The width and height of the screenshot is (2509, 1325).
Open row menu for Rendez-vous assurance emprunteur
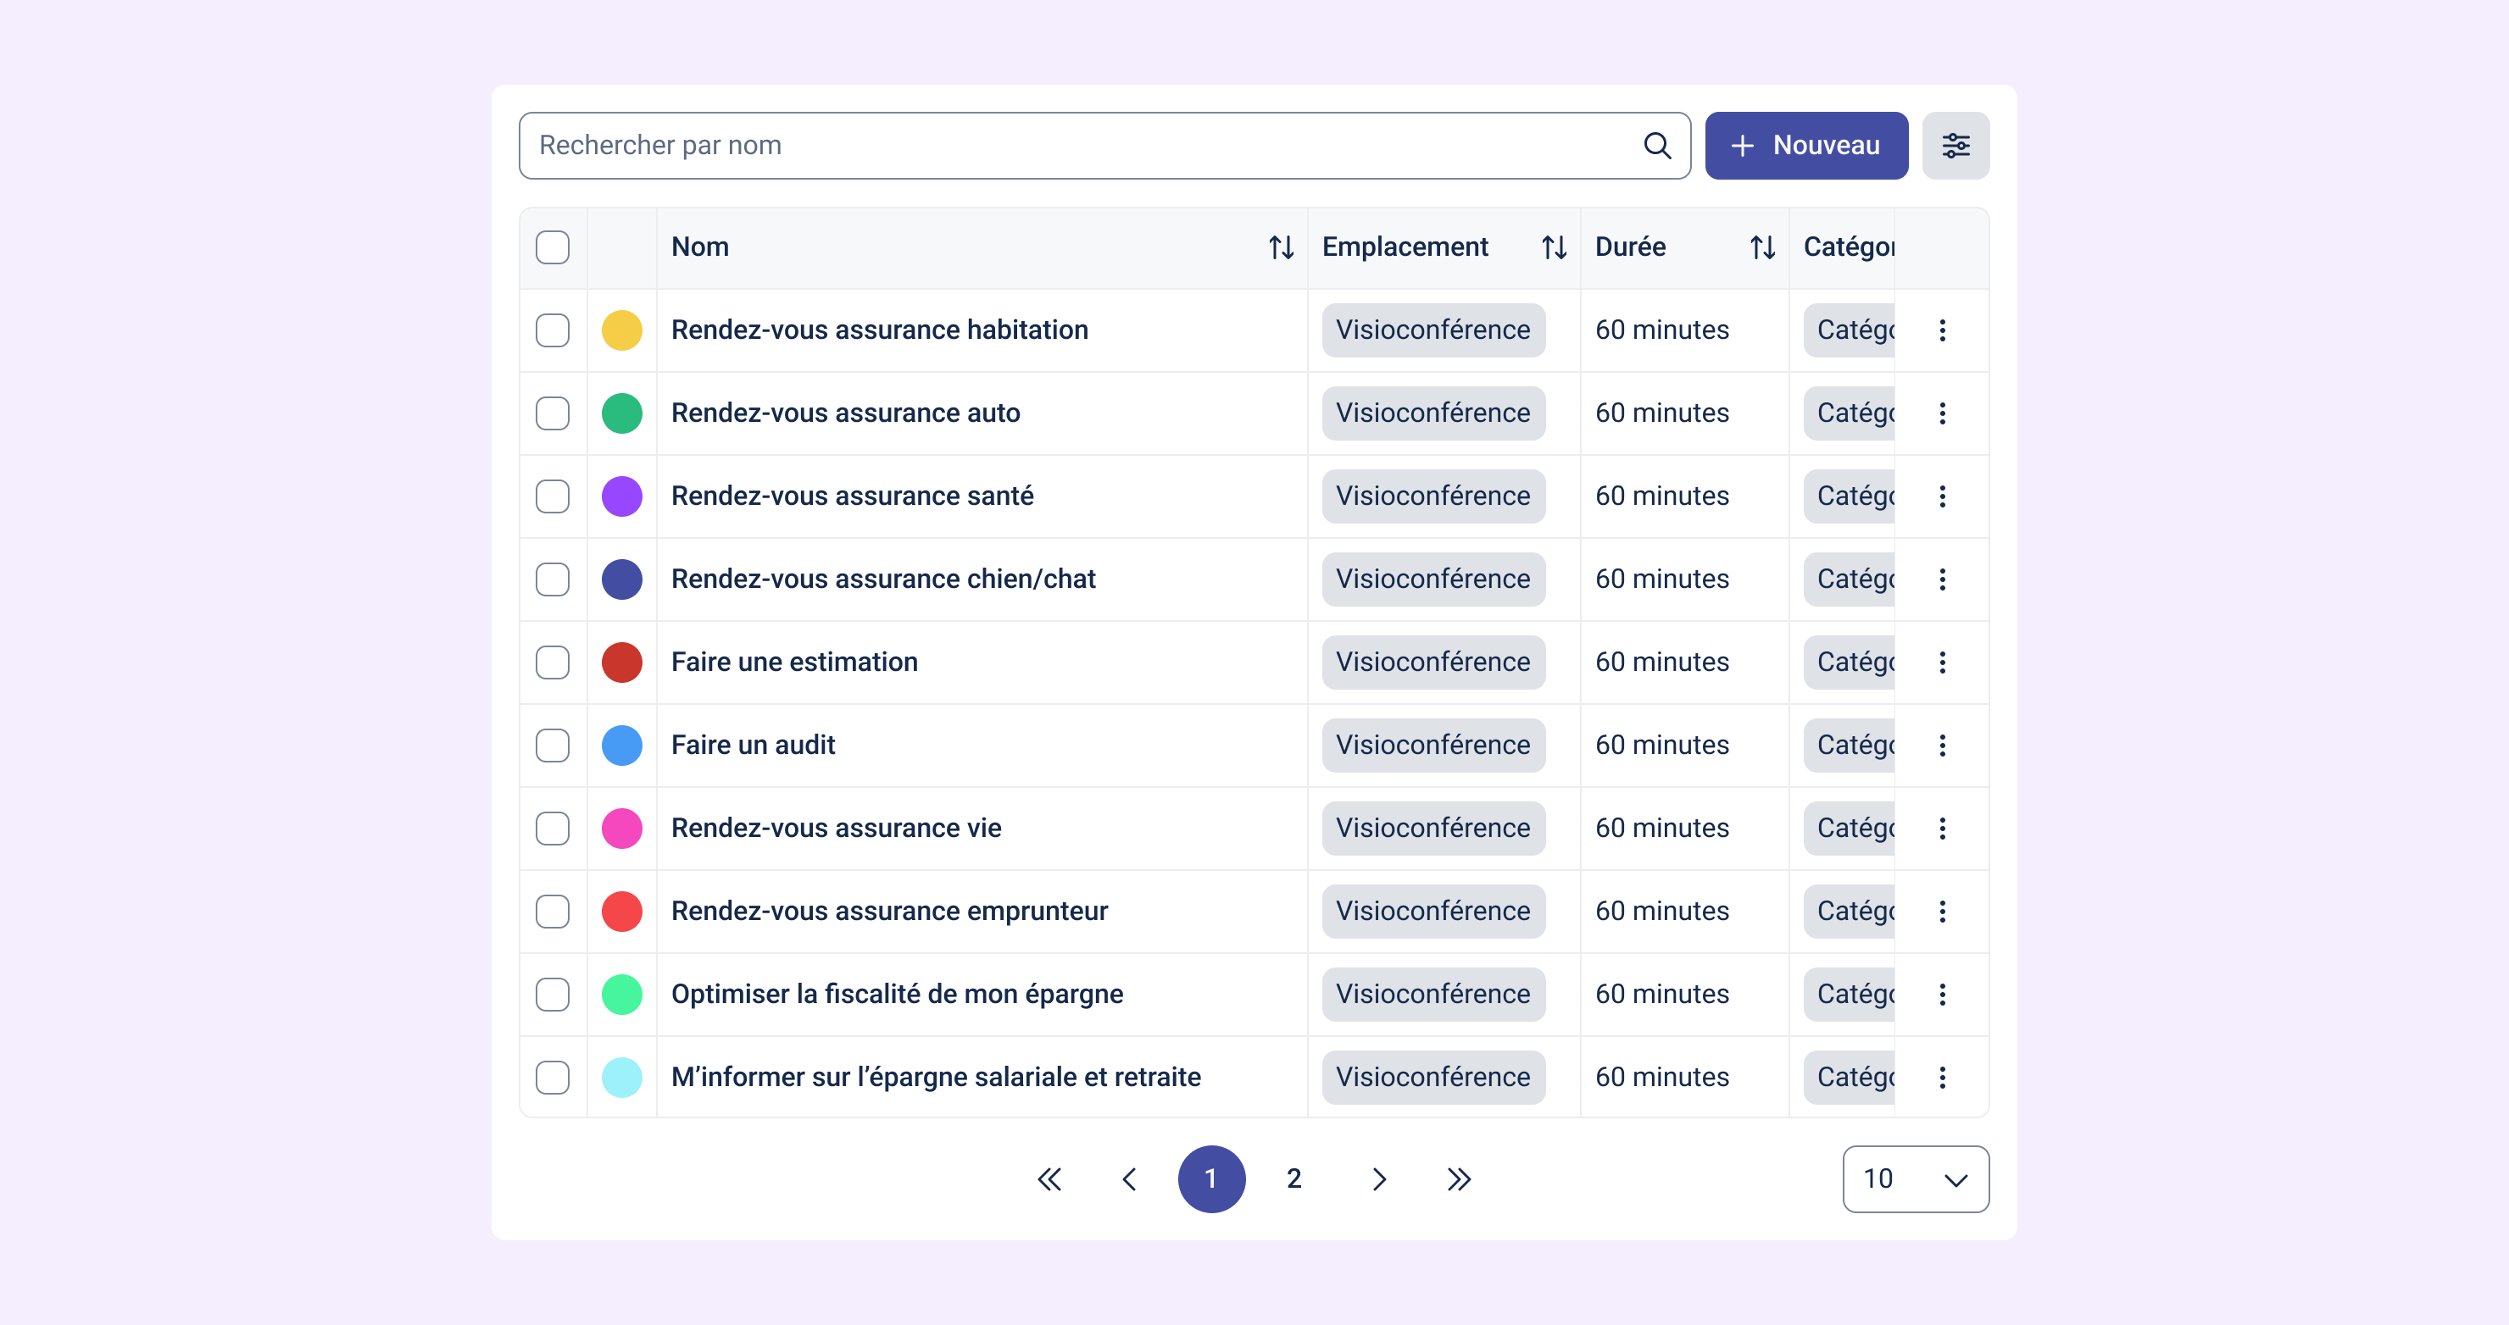1941,912
